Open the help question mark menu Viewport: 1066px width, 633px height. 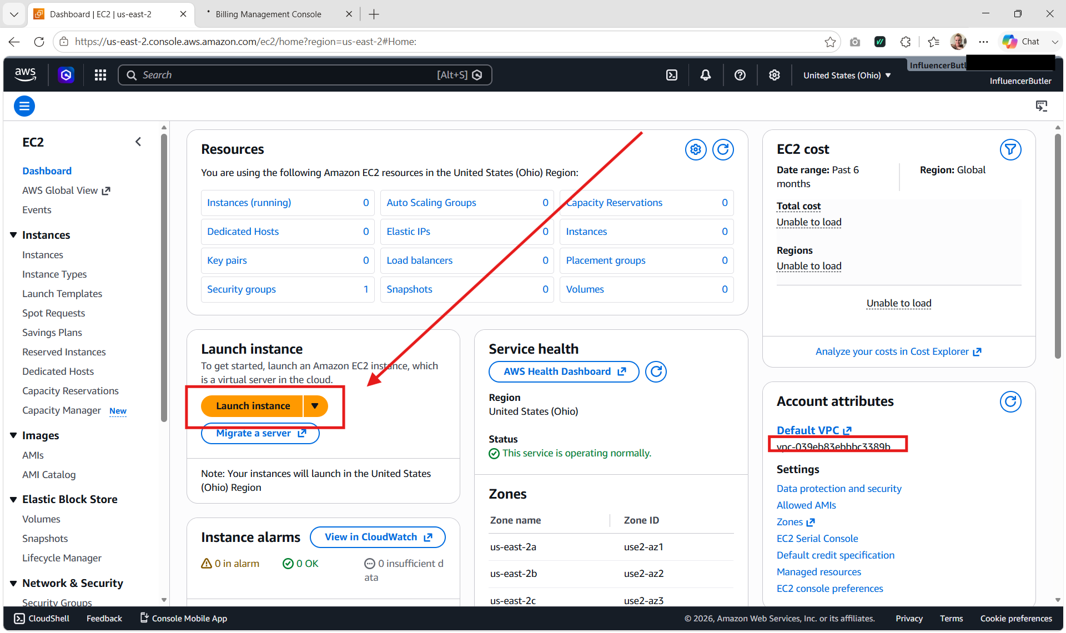740,75
